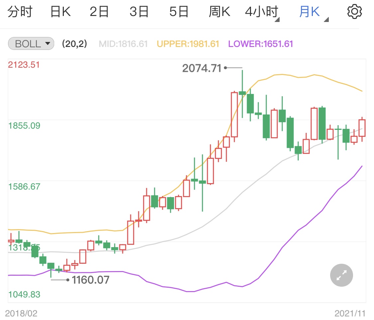This screenshot has width=374, height=320.
Task: Click the UPPER:1981.61 value
Action: pyautogui.click(x=188, y=44)
